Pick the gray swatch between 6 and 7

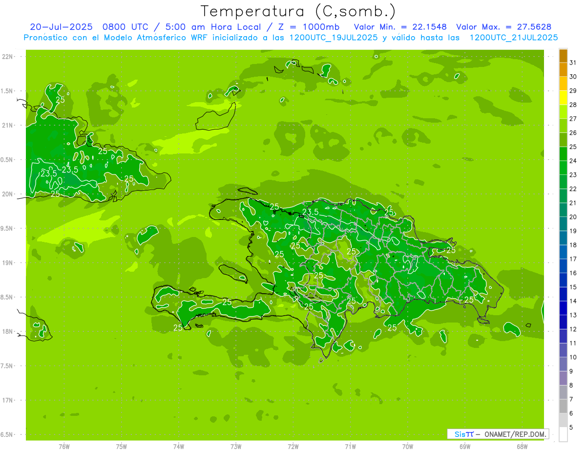tap(563, 407)
